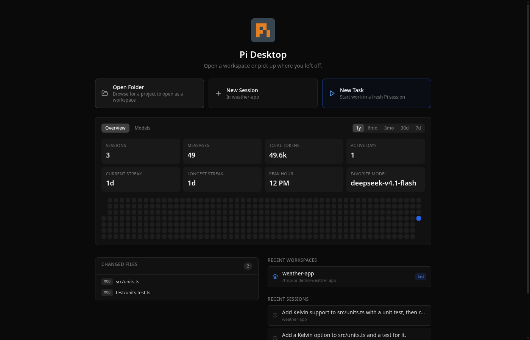Click the Recent Workspaces heading
The image size is (530, 340).
pyautogui.click(x=292, y=260)
